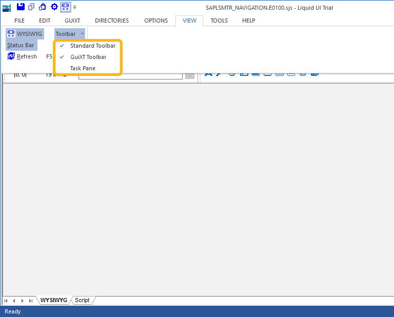This screenshot has width=394, height=317.
Task: Click the copy documents icon in quick access
Action: coord(31,7)
